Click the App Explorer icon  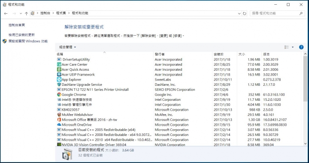59,79
